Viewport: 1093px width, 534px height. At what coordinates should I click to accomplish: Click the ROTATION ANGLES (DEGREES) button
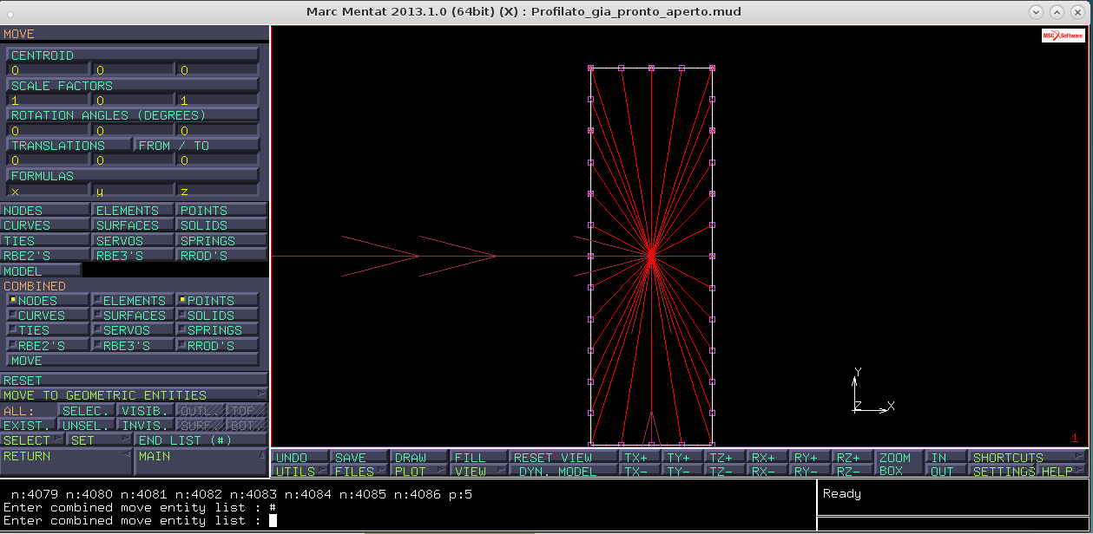133,115
